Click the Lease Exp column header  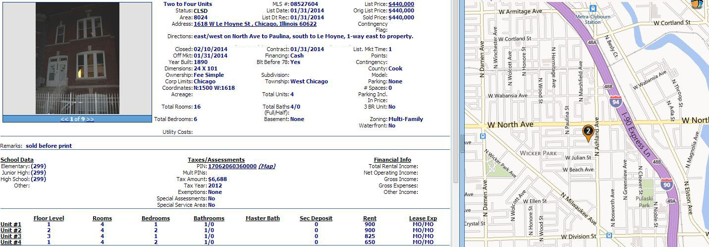[x=423, y=218]
